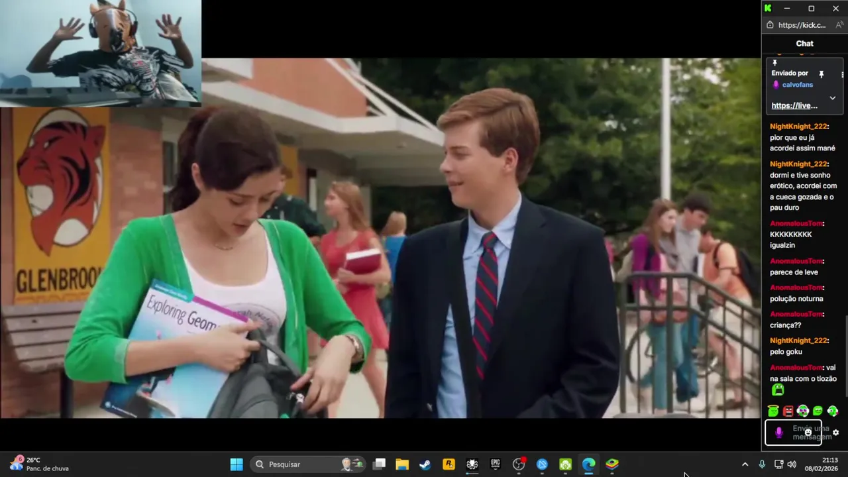Follow the https://live... pinned link

pyautogui.click(x=794, y=105)
